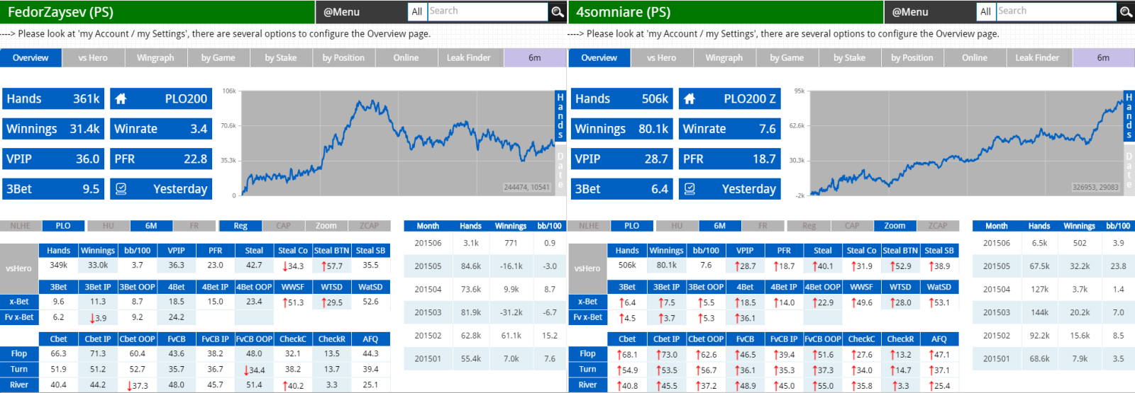Open by Game tab in FedorZaysev panel

click(x=218, y=58)
